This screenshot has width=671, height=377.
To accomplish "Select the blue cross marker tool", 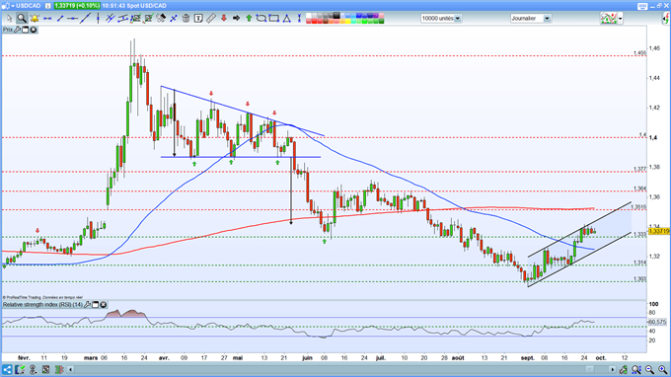I will tap(174, 19).
